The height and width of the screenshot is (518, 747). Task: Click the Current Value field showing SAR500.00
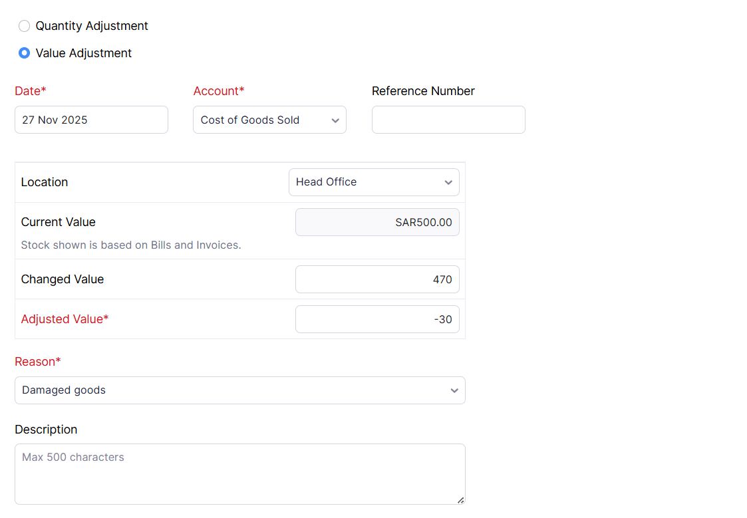point(377,222)
